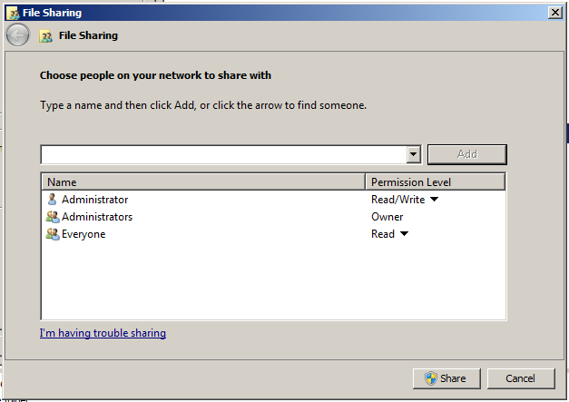Cancel the file sharing dialog

point(521,378)
